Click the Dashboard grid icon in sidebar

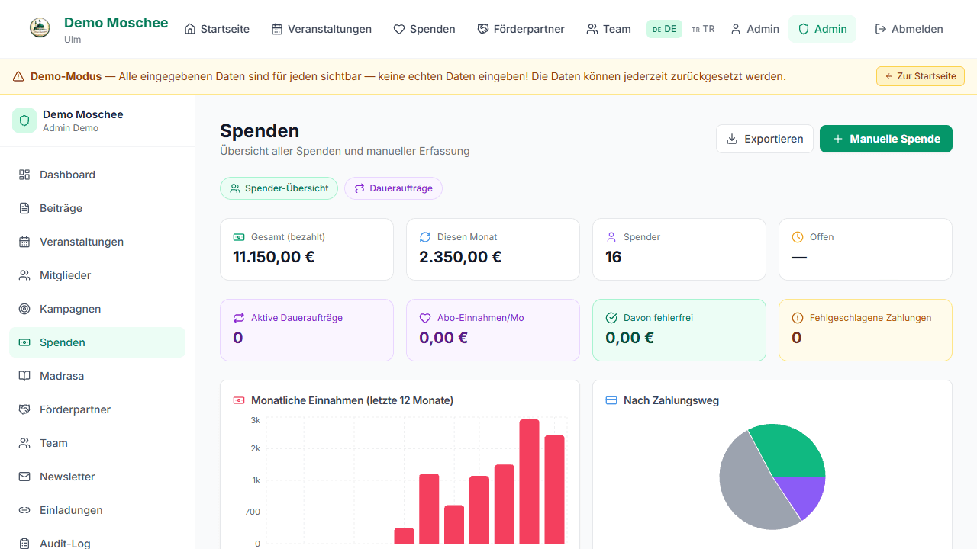coord(24,175)
